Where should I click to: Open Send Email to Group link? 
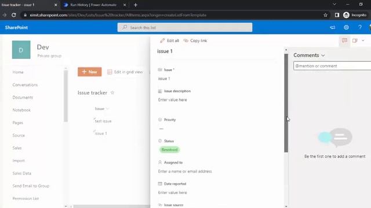tap(31, 186)
